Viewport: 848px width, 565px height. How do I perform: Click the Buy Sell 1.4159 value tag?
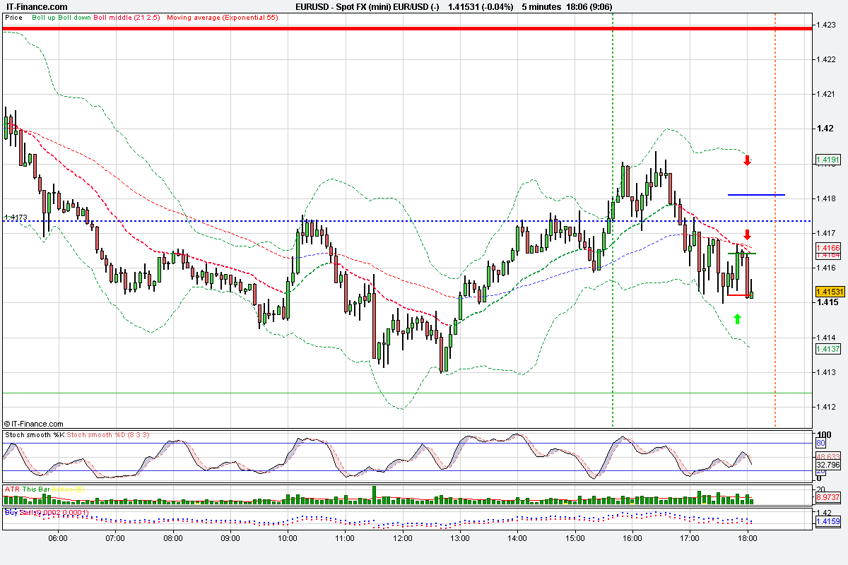coord(827,522)
